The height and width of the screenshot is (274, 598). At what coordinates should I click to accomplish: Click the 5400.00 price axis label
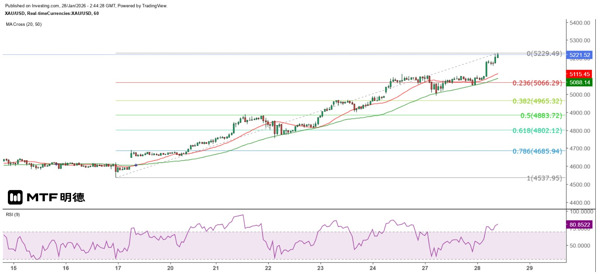tap(580, 23)
